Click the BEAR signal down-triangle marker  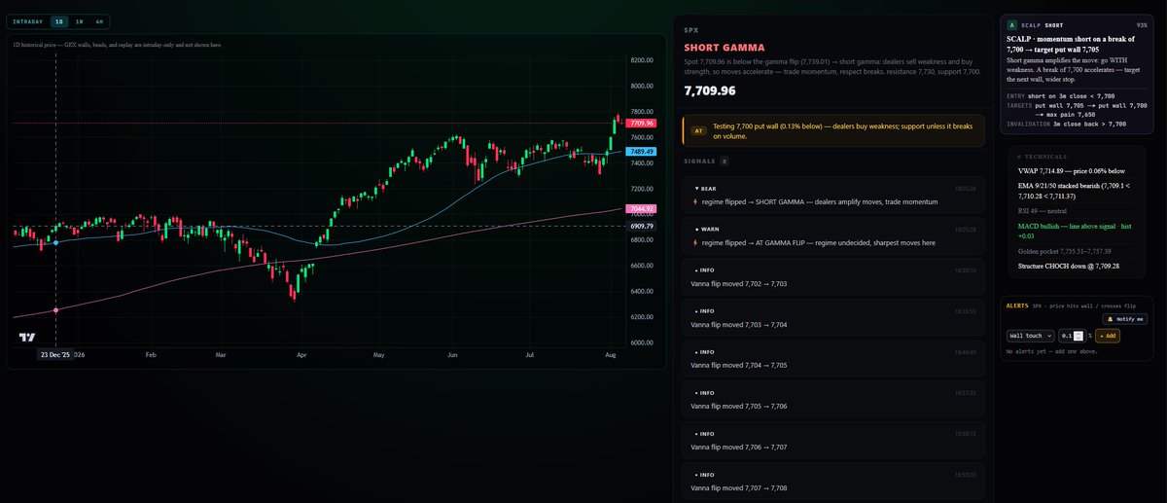696,188
